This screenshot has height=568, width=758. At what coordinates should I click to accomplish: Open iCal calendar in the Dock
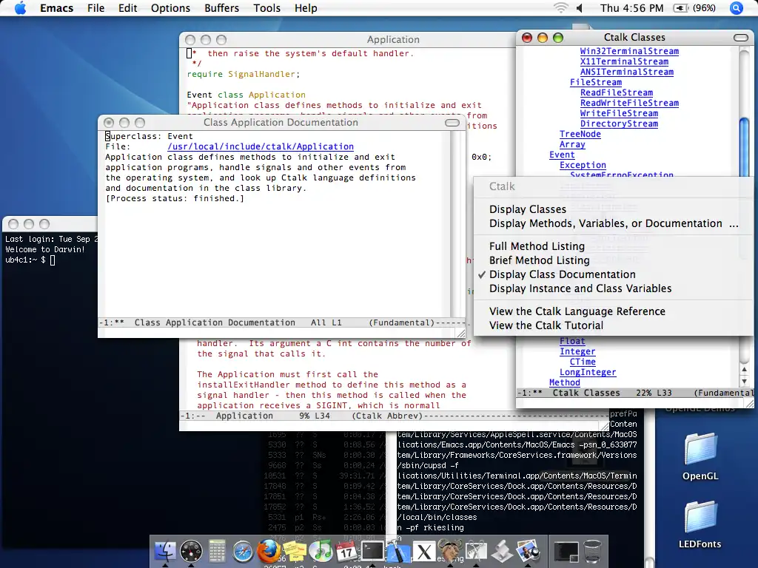346,551
